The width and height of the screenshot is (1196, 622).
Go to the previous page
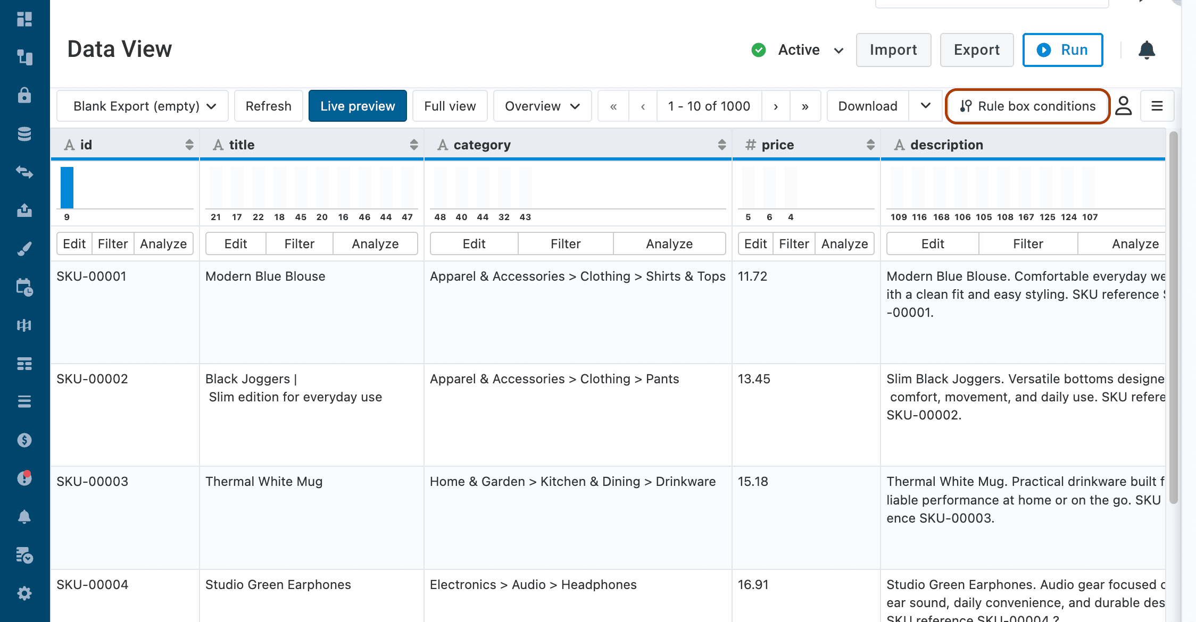[643, 106]
